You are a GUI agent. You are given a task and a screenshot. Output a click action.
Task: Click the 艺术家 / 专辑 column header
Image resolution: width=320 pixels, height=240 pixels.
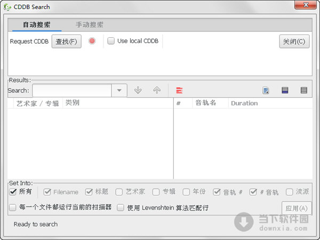38,103
